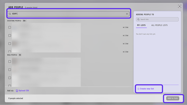Image resolution: width=187 pixels, height=105 pixels.
Task: Click the 50 badge beside New People
Action: [x=20, y=55]
